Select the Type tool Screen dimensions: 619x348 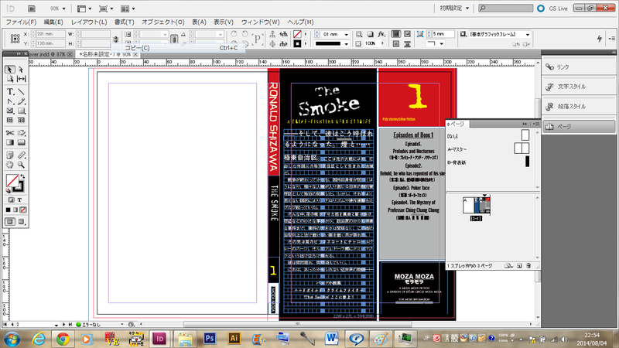point(10,91)
